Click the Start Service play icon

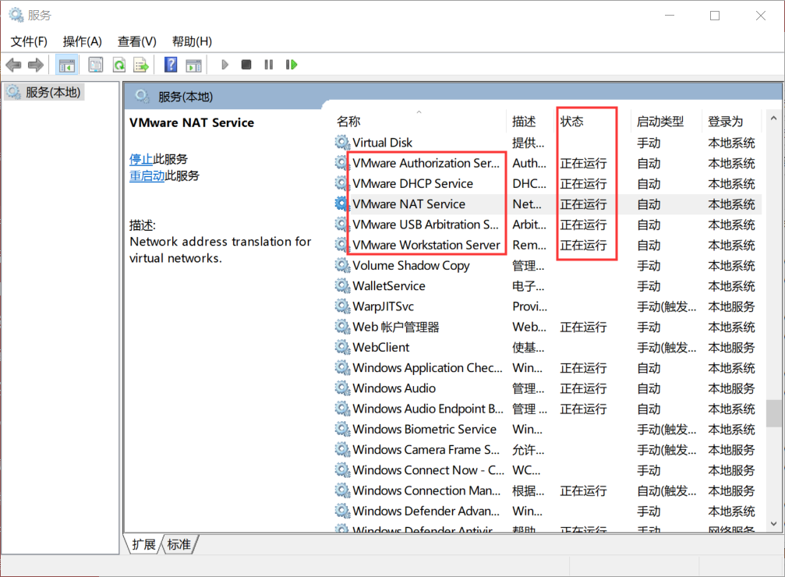(225, 65)
